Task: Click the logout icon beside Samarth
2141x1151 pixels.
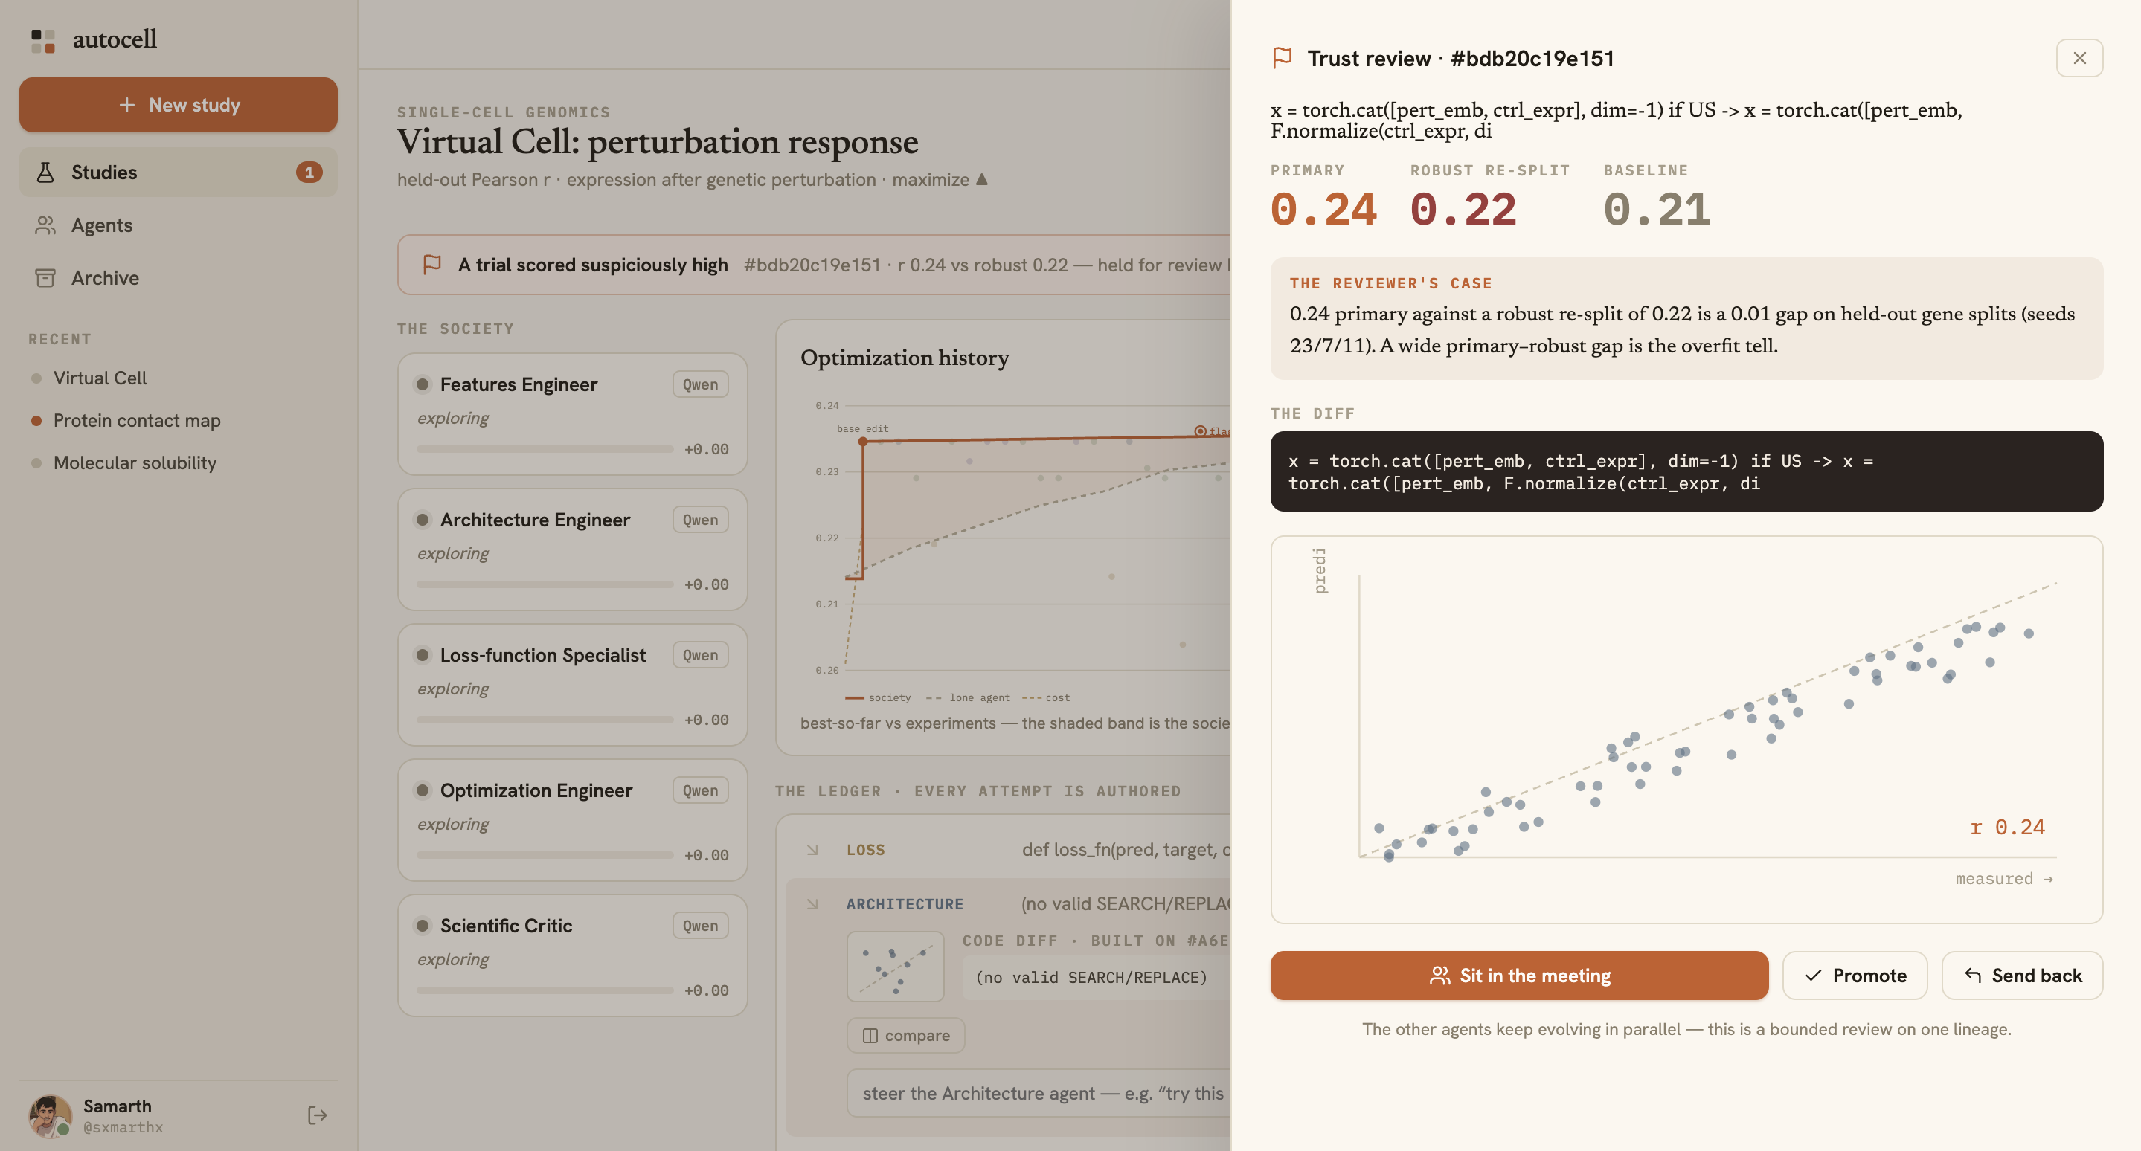Action: [317, 1115]
